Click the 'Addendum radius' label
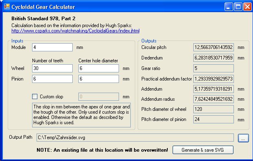The height and width of the screenshot is (161, 253). click(x=158, y=99)
